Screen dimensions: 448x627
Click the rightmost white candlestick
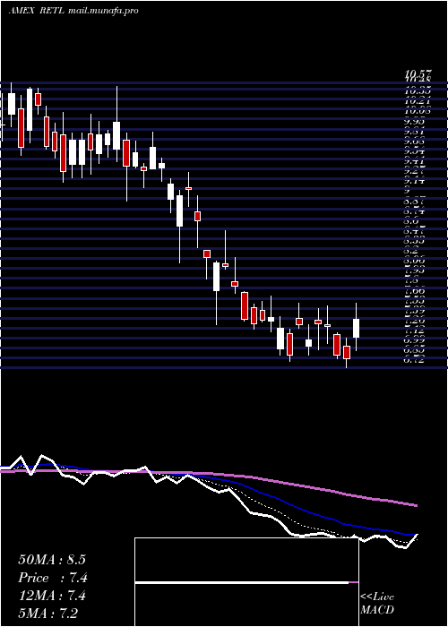pos(356,328)
